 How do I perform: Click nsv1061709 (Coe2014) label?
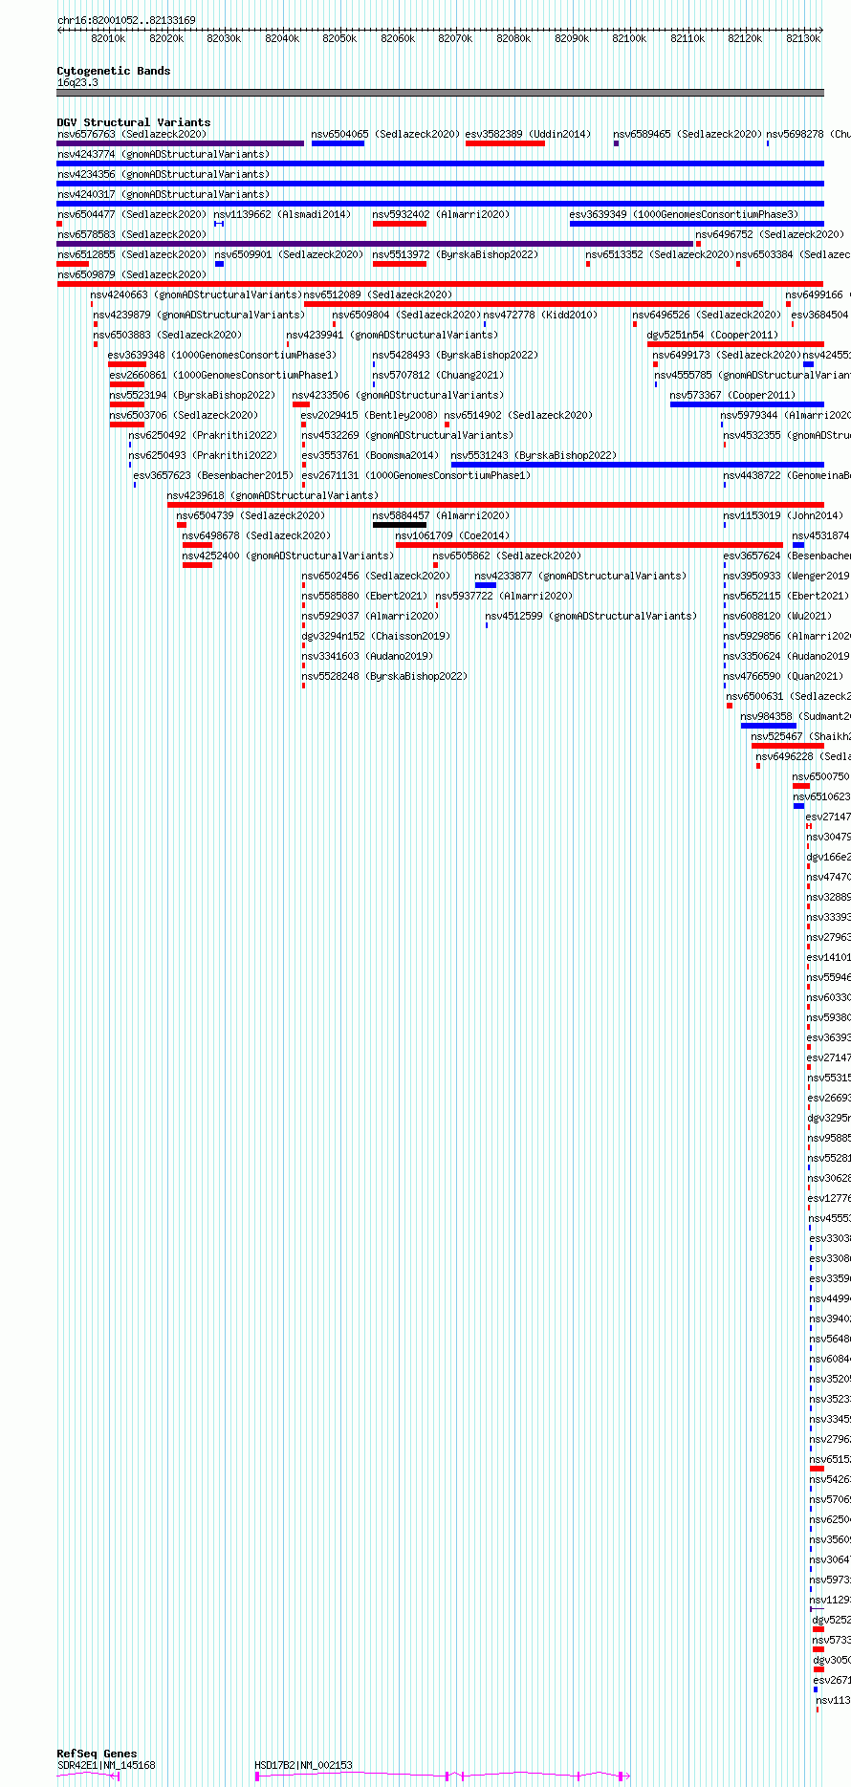click(452, 535)
